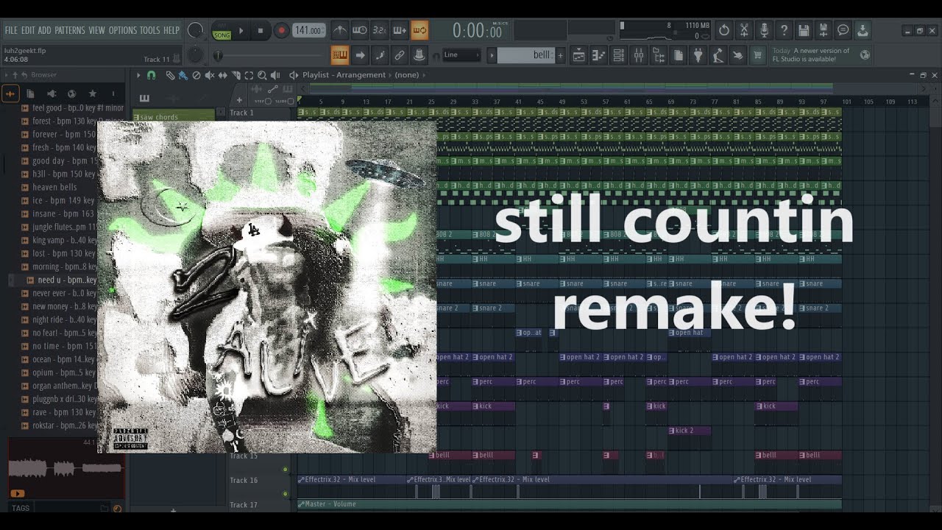This screenshot has height=530, width=942.
Task: Toggle typing keyboard to piano icon
Action: [339, 55]
